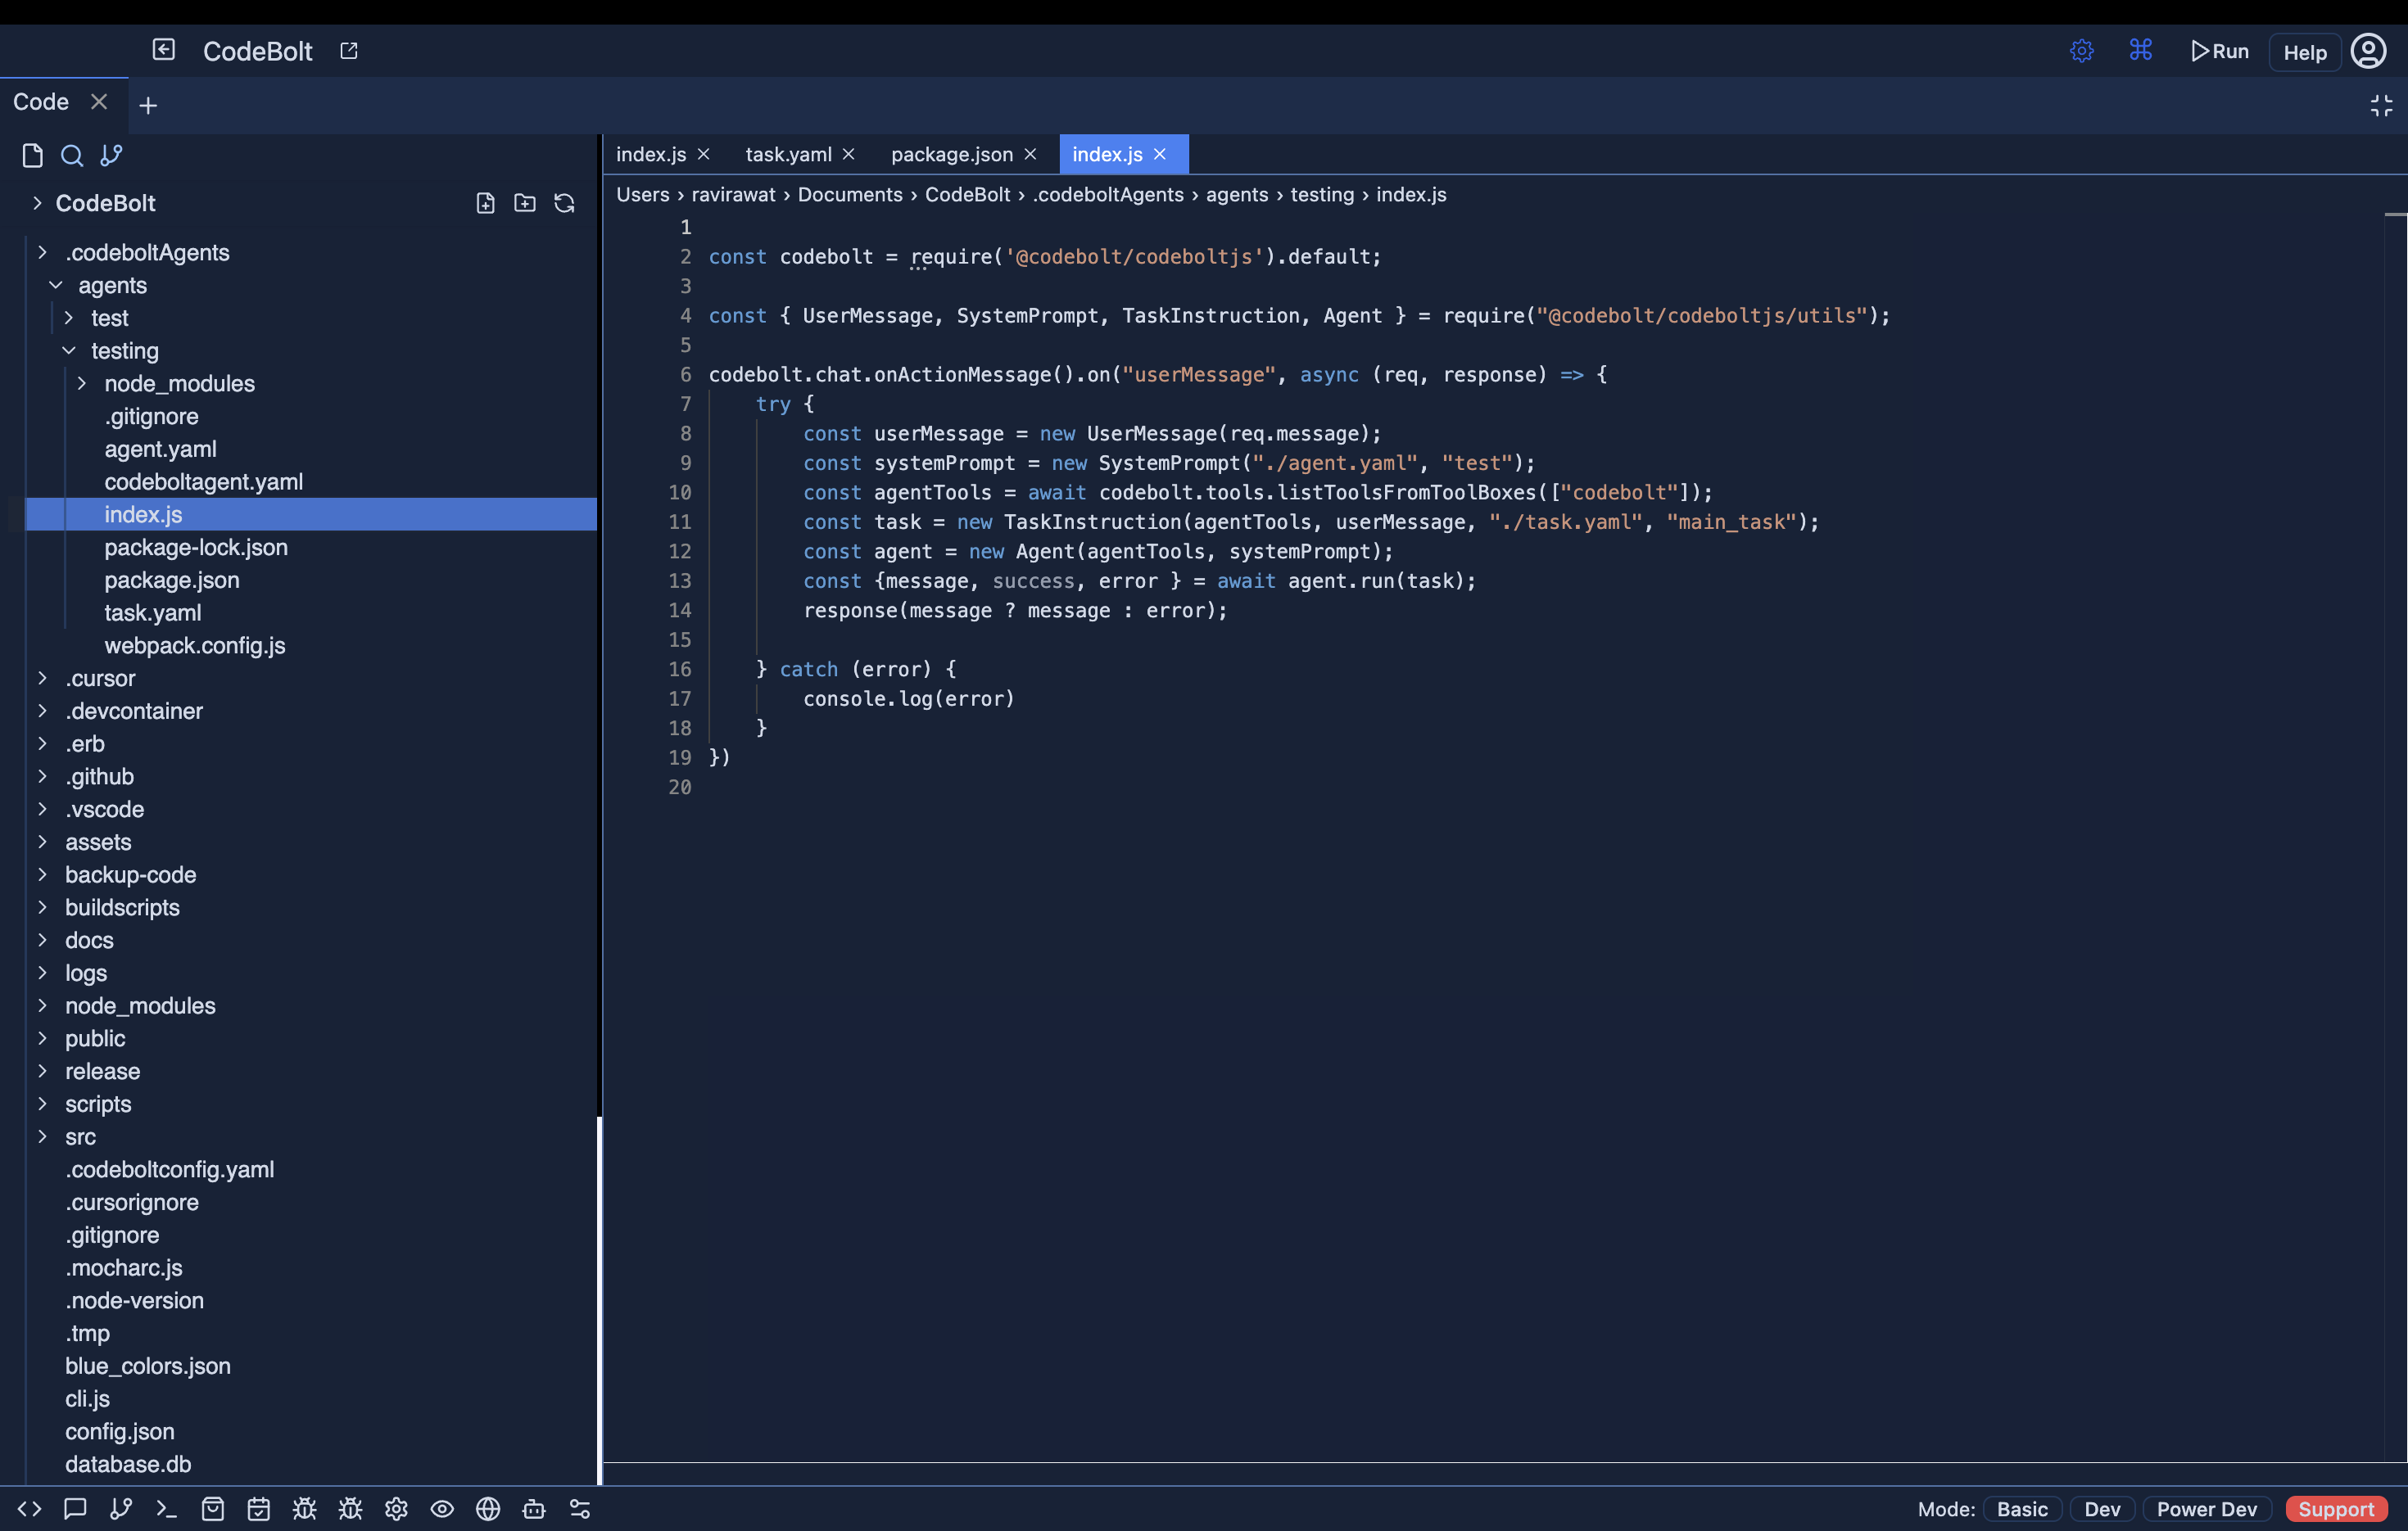The width and height of the screenshot is (2408, 1531).
Task: Select the Code panel tab
Action: (41, 102)
